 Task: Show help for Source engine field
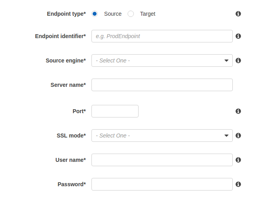pyautogui.click(x=238, y=60)
